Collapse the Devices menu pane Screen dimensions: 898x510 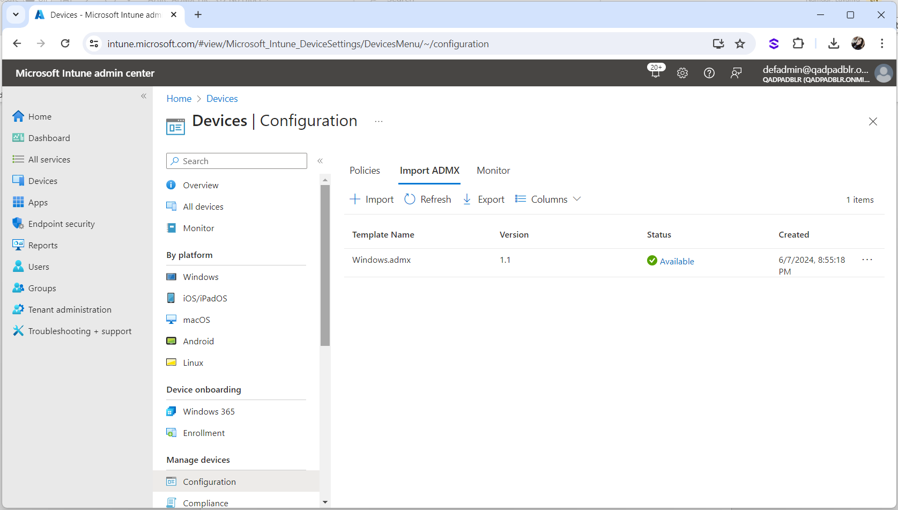(320, 161)
